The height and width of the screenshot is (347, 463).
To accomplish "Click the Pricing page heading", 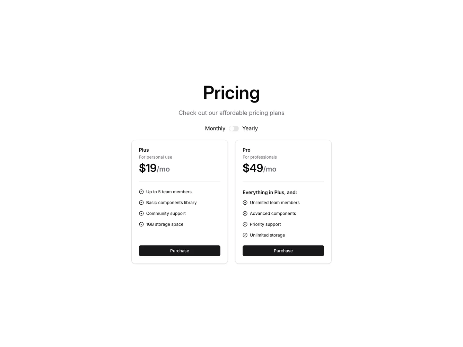I will point(231,92).
